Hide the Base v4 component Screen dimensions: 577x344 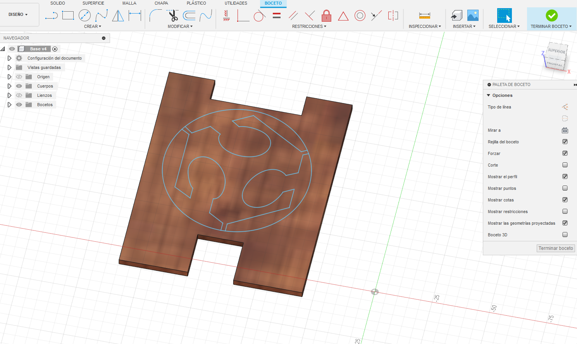(12, 49)
